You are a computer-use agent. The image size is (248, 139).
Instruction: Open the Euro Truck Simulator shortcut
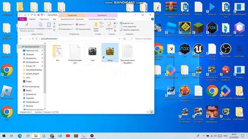click(198, 115)
